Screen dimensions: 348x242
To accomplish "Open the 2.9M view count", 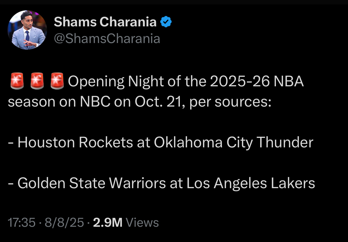I will point(108,223).
